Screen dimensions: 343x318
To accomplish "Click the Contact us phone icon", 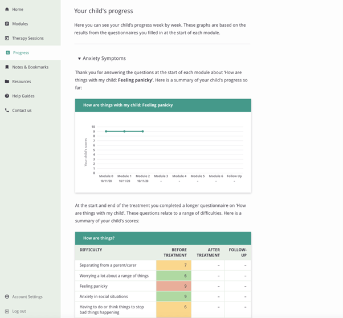I will pos(7,111).
